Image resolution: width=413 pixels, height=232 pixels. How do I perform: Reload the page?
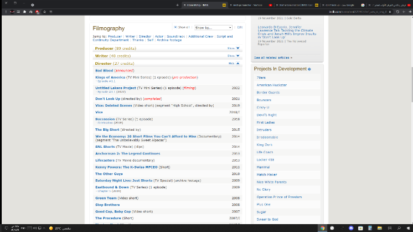[398, 12]
